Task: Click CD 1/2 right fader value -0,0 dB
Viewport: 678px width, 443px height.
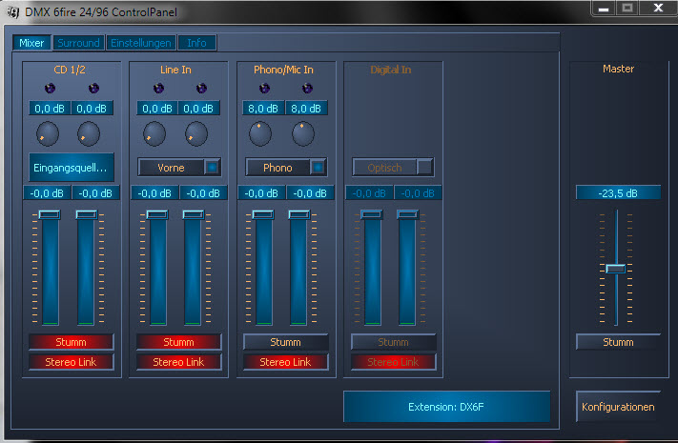Action: 95,192
